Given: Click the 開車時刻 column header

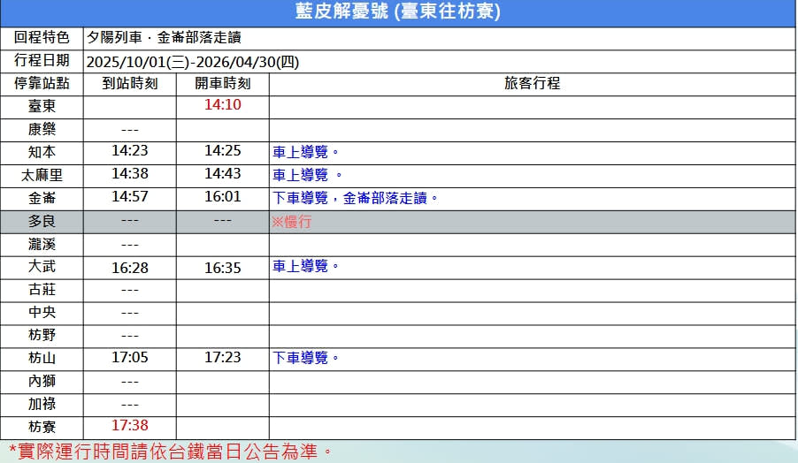Looking at the screenshot, I should click(222, 84).
